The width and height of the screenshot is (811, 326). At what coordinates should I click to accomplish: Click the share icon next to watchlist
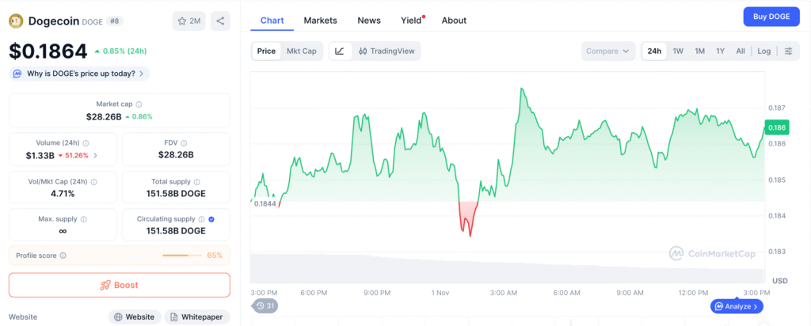point(220,21)
